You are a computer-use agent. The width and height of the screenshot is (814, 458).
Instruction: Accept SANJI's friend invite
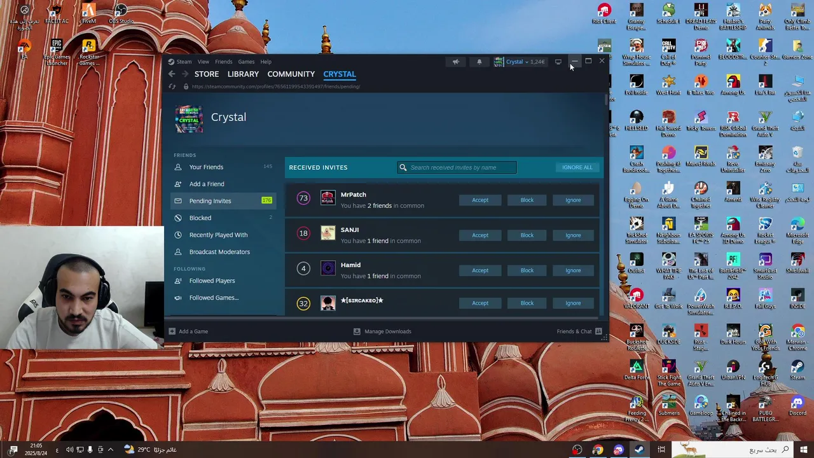(x=480, y=235)
